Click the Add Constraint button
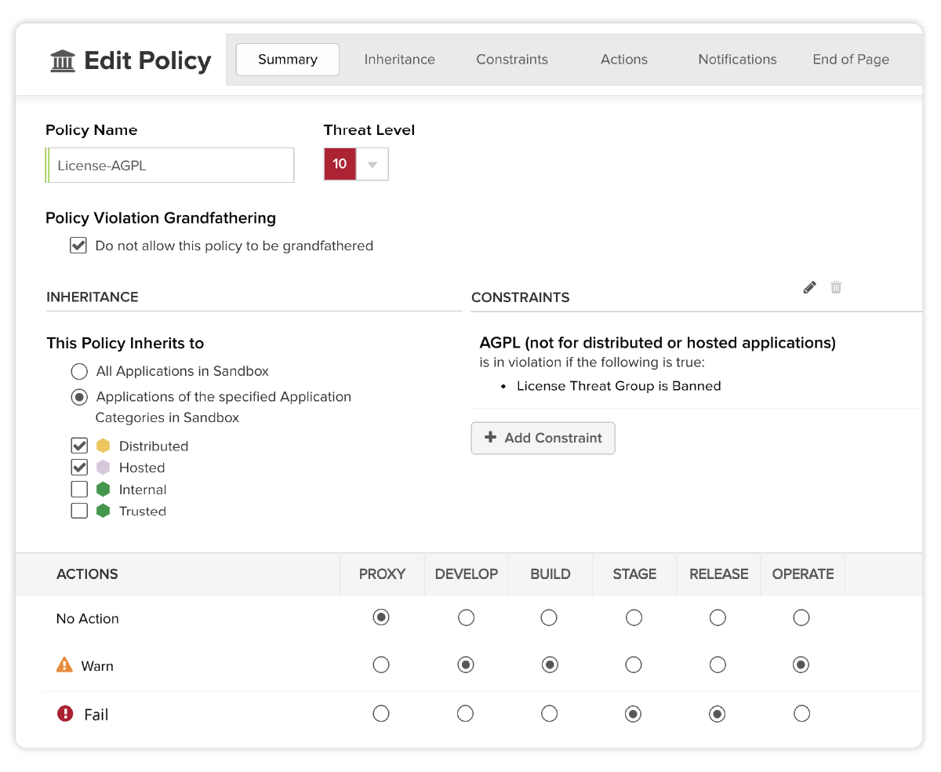This screenshot has width=941, height=772. pos(543,438)
